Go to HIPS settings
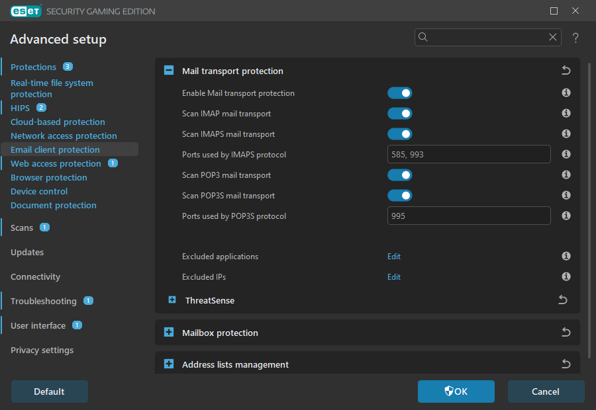Image resolution: width=596 pixels, height=410 pixels. coord(20,108)
